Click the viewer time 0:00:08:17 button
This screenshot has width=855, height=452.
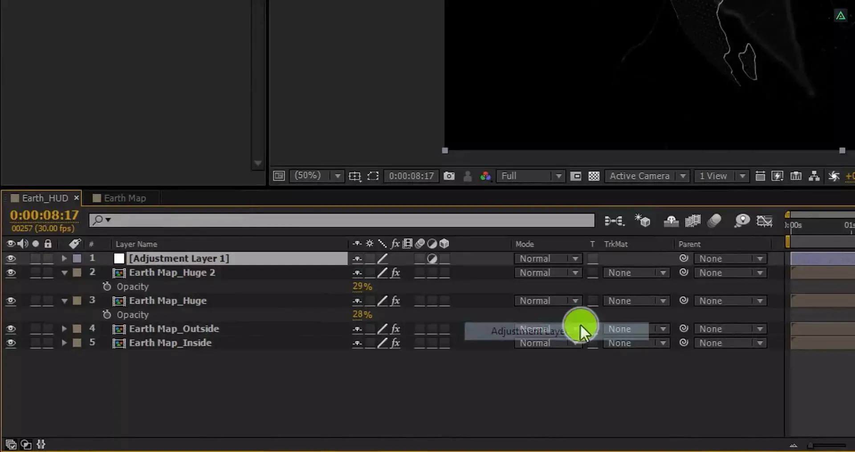(x=411, y=176)
